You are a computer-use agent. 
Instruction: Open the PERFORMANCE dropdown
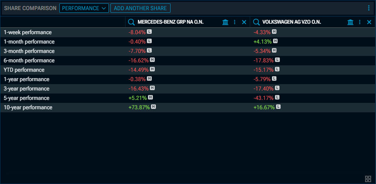click(84, 8)
